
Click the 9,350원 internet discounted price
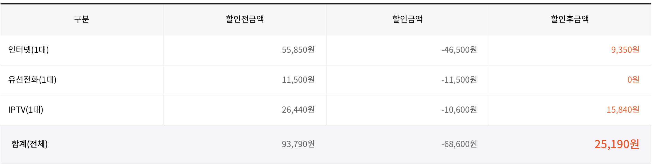625,50
